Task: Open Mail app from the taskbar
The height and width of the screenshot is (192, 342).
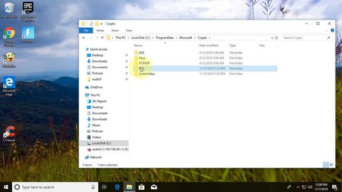Action: coord(154,187)
